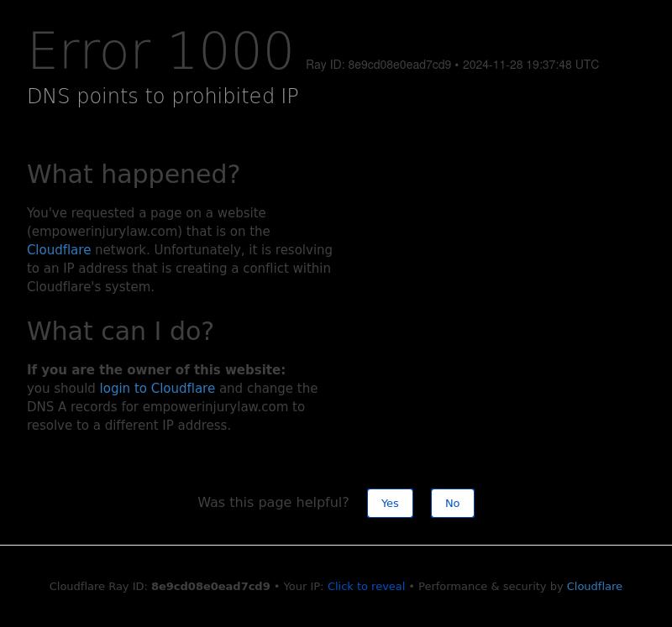The height and width of the screenshot is (627, 672).
Task: Click 'empowerinjurylaw.com' in the DNS A records sentence
Action: [x=215, y=406]
